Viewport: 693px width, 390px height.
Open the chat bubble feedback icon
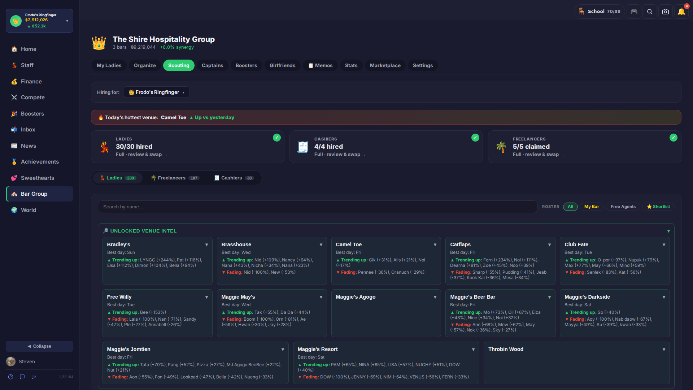point(22,377)
